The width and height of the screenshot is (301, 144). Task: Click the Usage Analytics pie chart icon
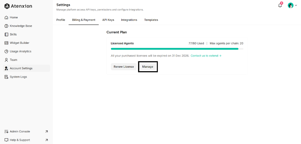tap(6, 51)
